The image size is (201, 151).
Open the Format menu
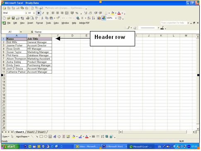39,23
